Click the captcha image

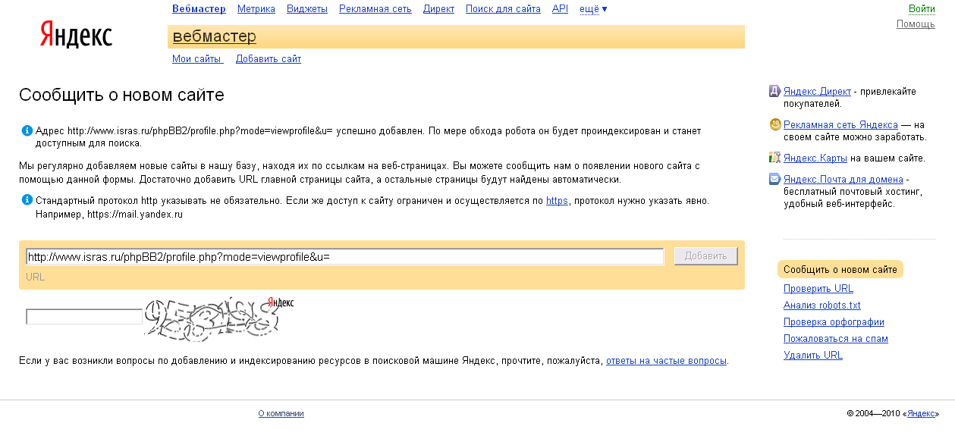(218, 318)
